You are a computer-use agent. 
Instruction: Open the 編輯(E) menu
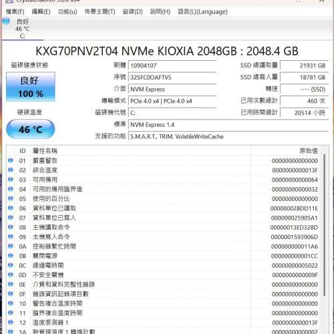pyautogui.click(x=41, y=11)
